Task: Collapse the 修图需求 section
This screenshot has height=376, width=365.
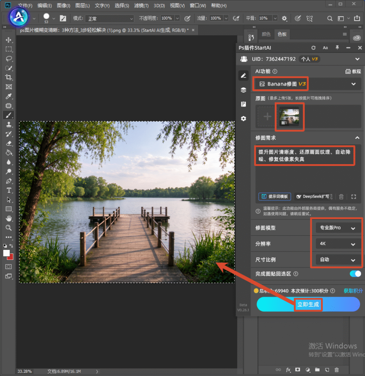Action: tap(357, 138)
